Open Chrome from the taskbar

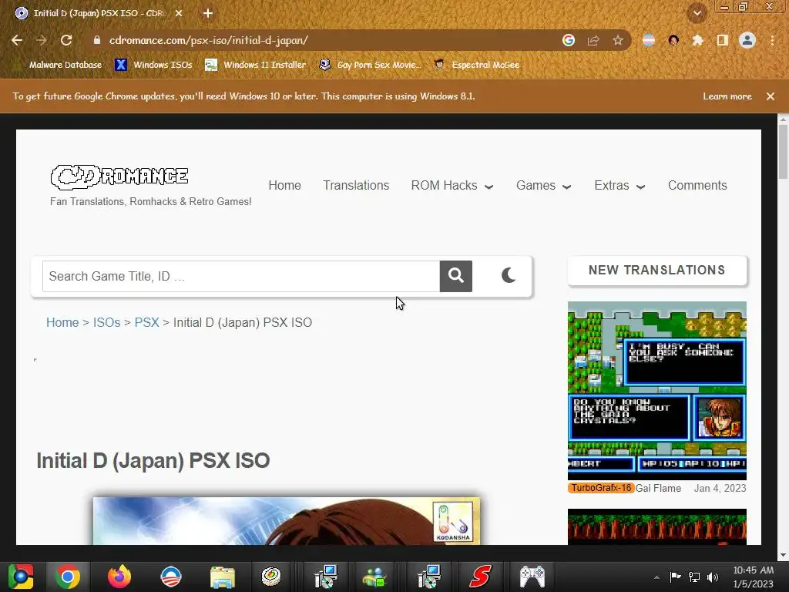point(68,577)
